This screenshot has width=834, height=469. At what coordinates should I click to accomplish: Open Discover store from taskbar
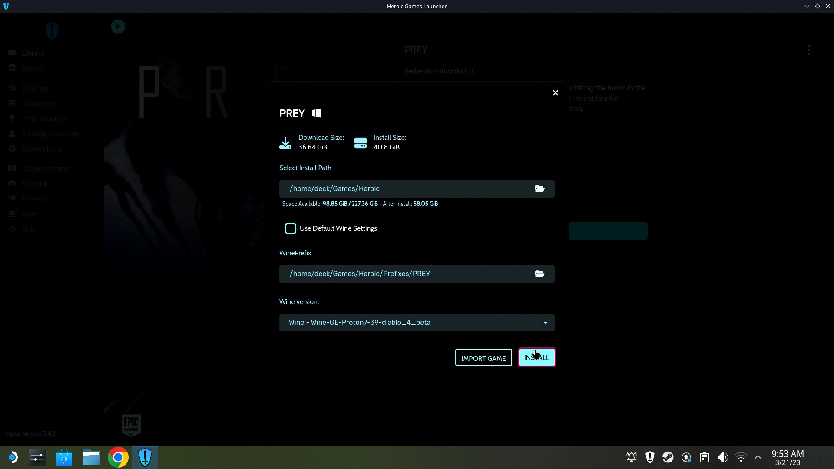pyautogui.click(x=64, y=457)
